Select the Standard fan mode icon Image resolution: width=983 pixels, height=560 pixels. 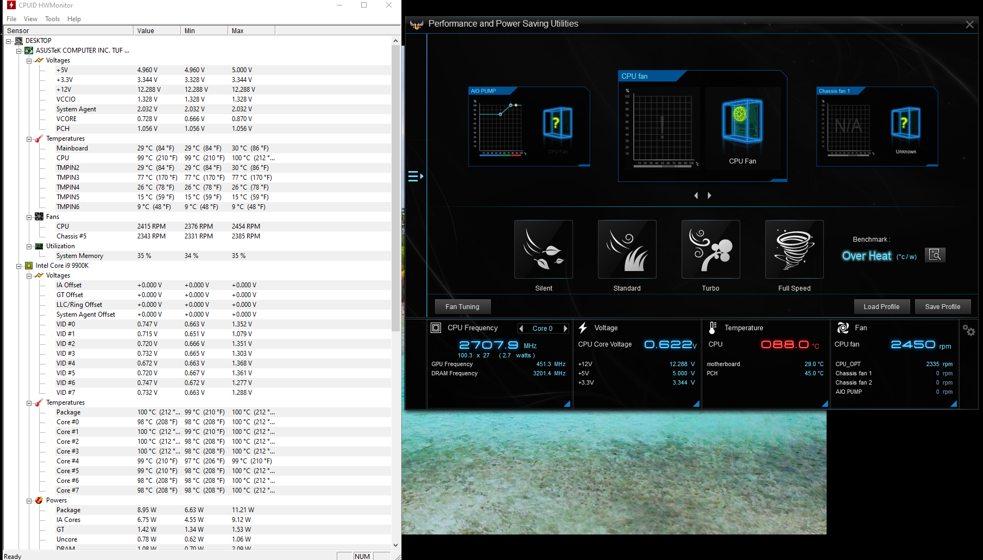pyautogui.click(x=627, y=249)
